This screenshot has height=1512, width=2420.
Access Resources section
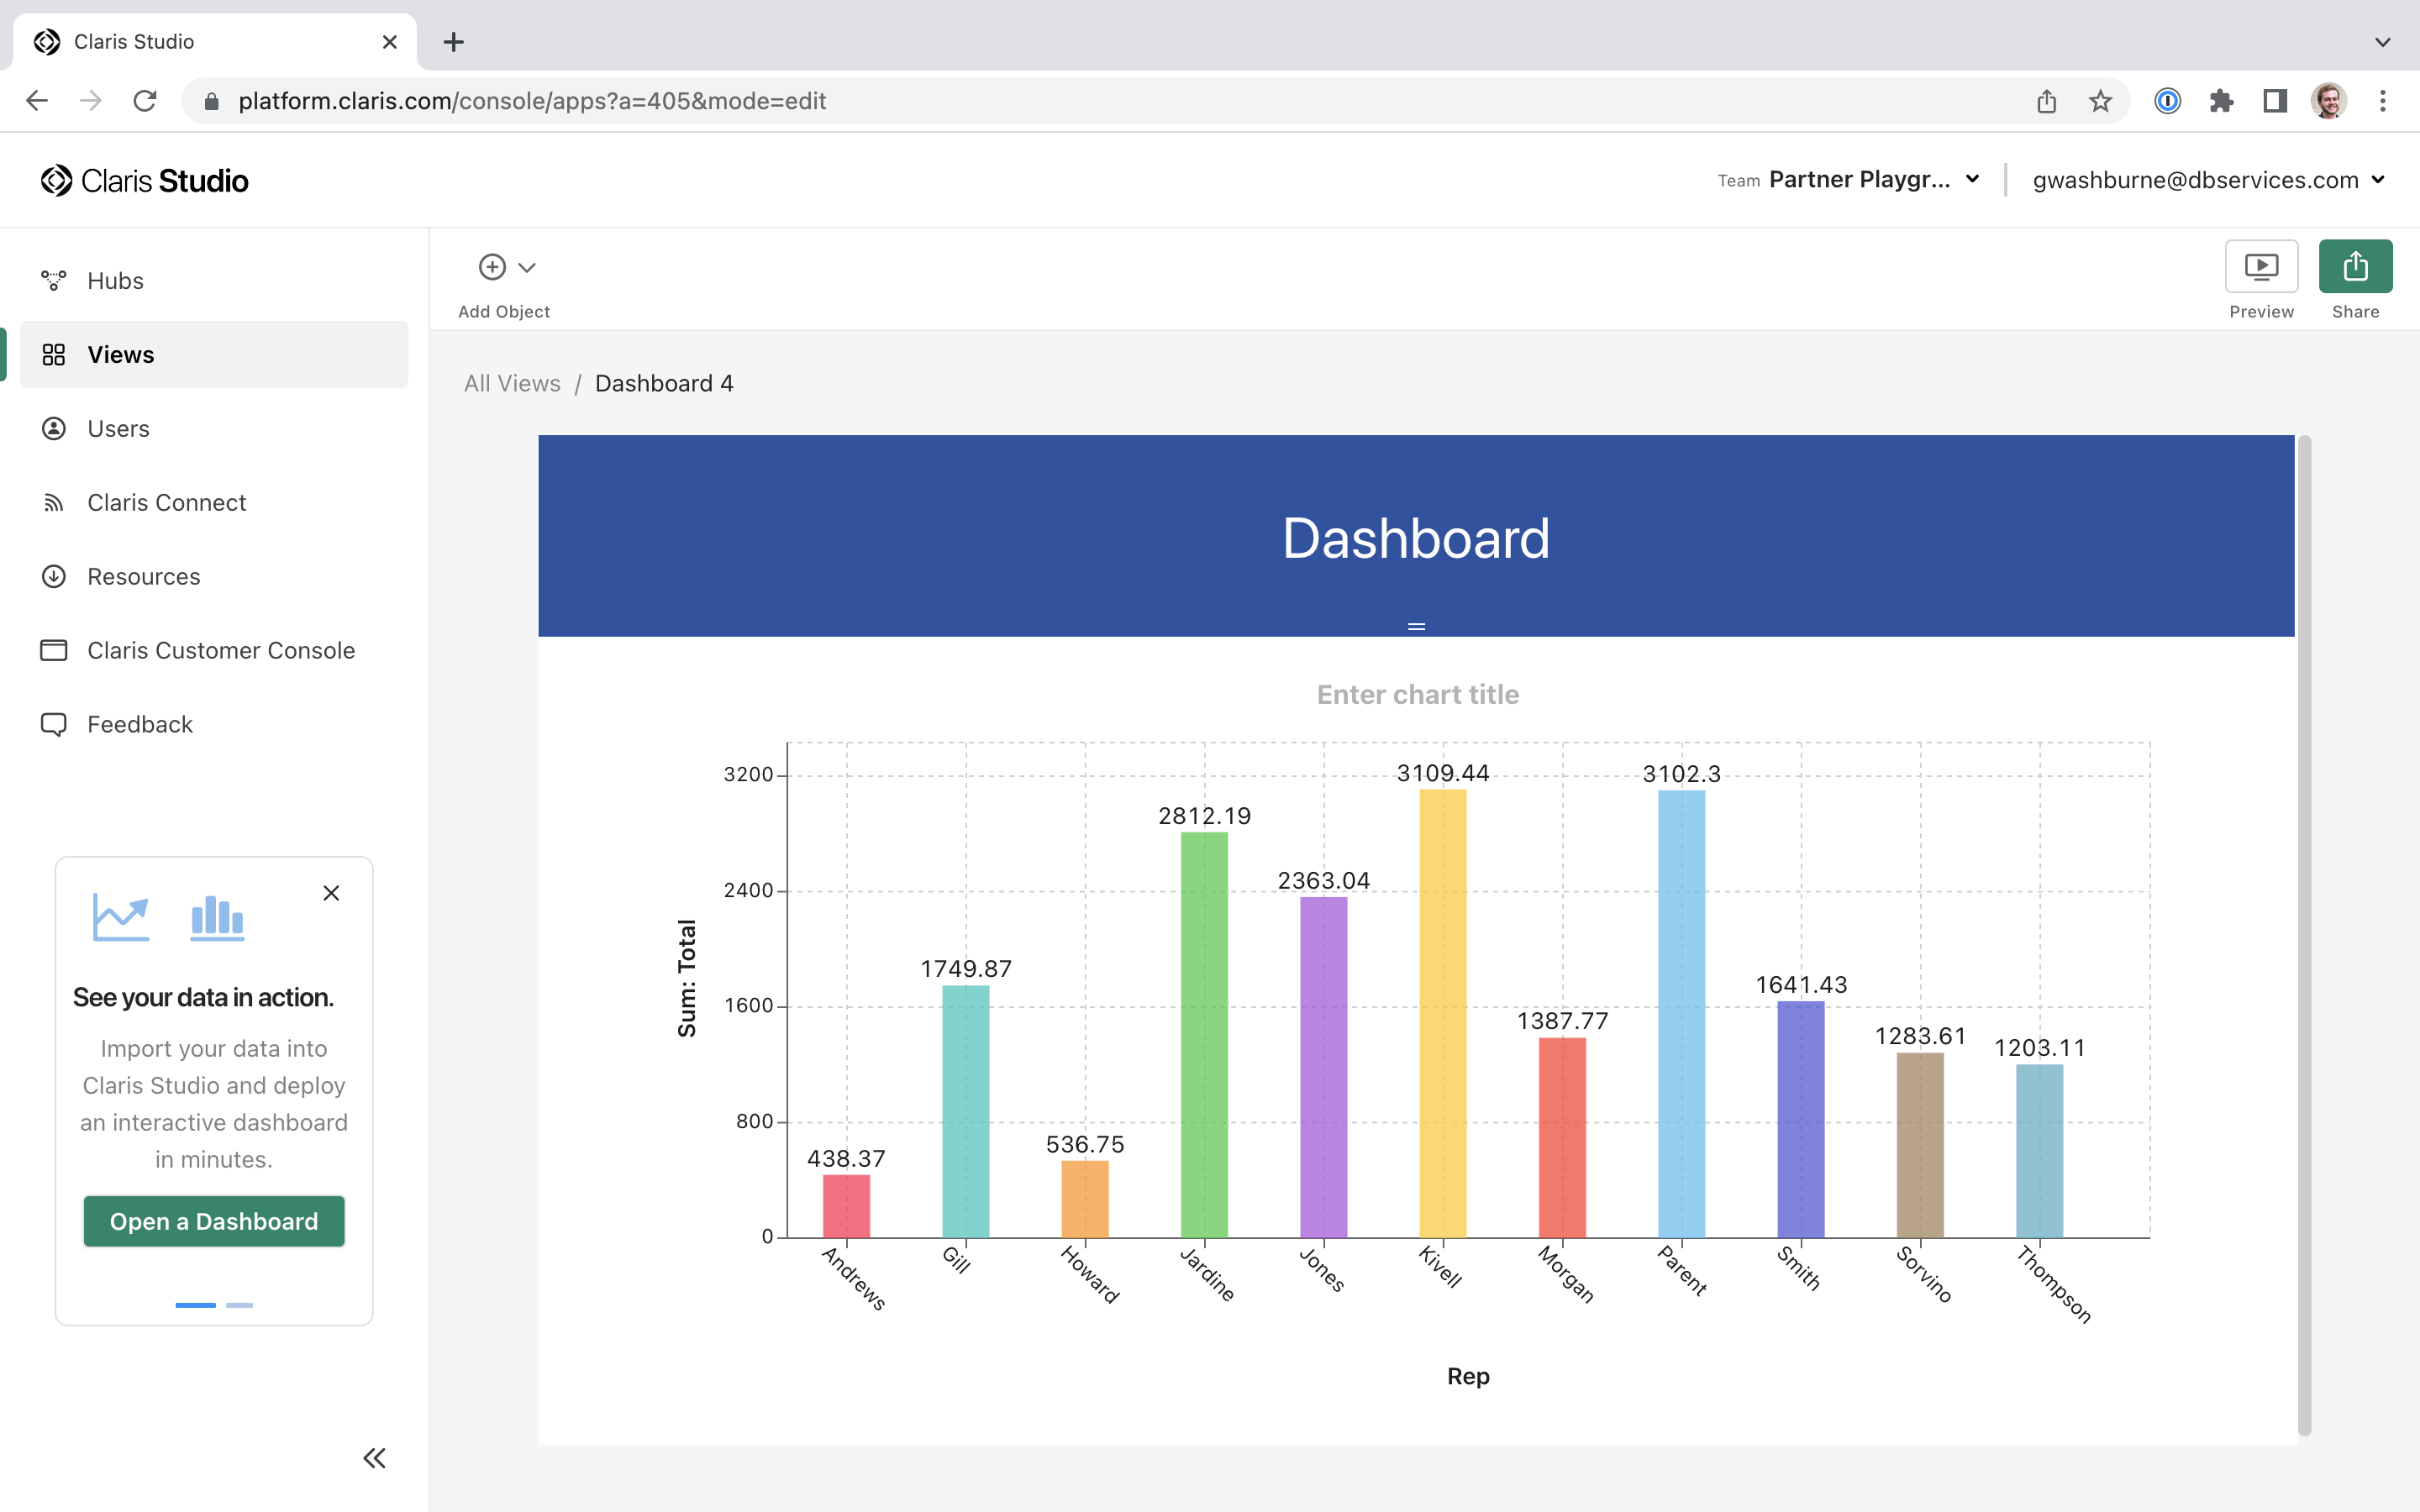(143, 575)
